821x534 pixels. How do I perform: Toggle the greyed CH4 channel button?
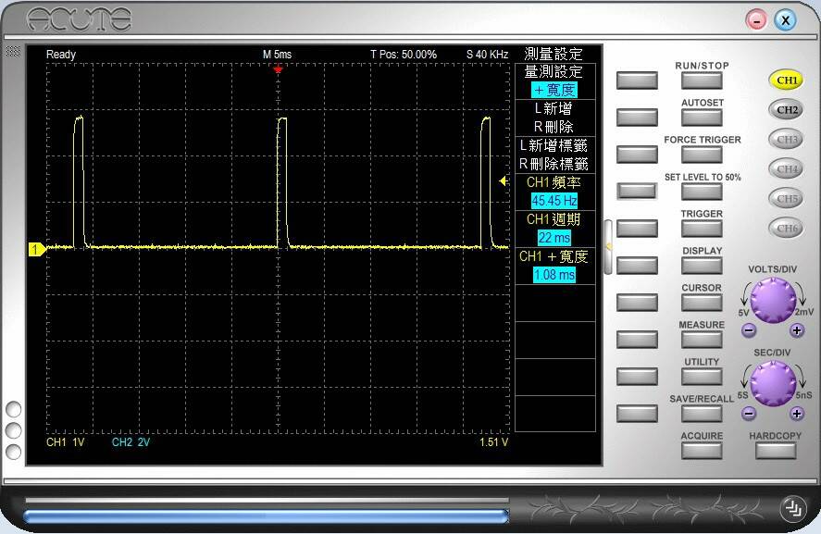786,169
